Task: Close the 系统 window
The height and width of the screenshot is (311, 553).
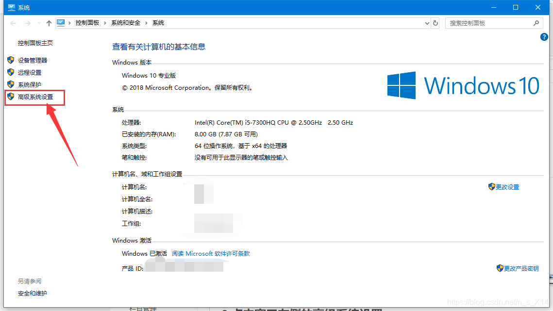Action: click(x=538, y=7)
